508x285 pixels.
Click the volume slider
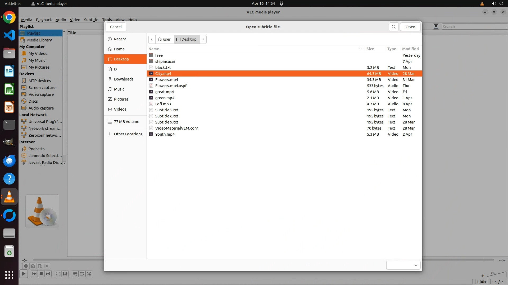(496, 275)
